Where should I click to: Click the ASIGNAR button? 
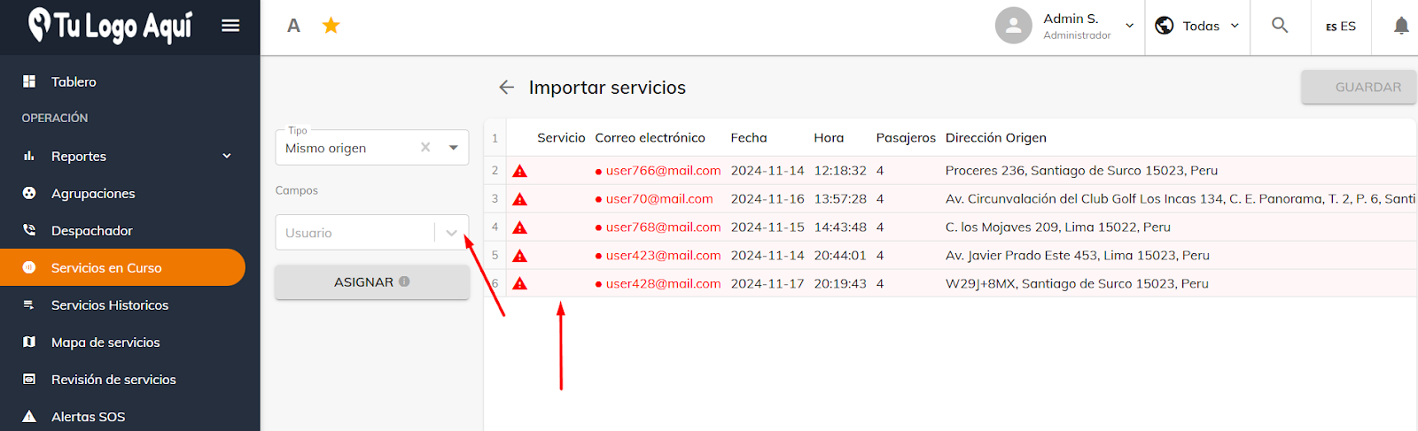pyautogui.click(x=372, y=281)
